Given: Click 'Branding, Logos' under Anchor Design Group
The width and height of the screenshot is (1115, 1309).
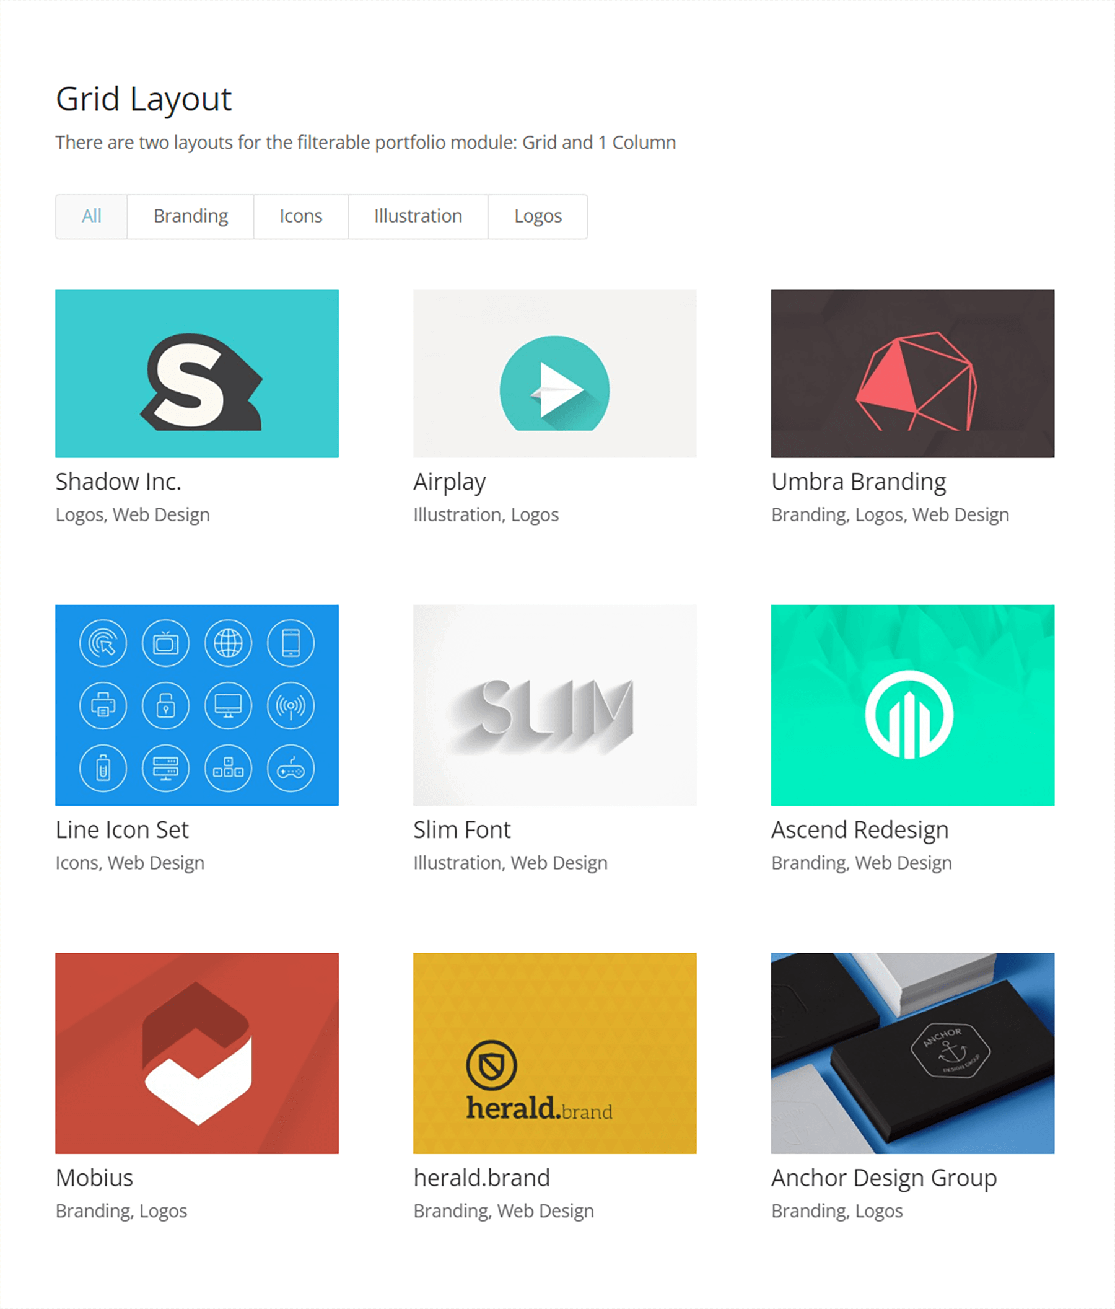Looking at the screenshot, I should coord(837,1212).
